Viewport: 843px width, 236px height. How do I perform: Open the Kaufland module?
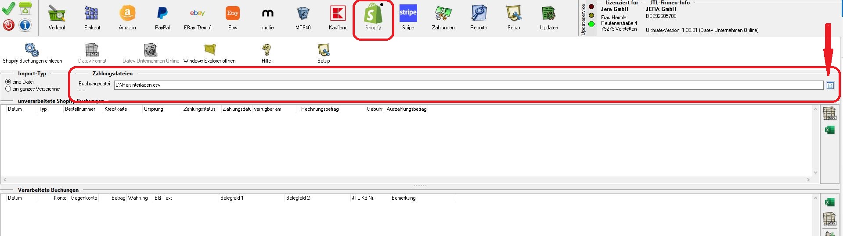(x=338, y=18)
